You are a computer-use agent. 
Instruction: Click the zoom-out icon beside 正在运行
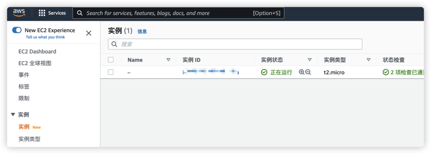(308, 72)
